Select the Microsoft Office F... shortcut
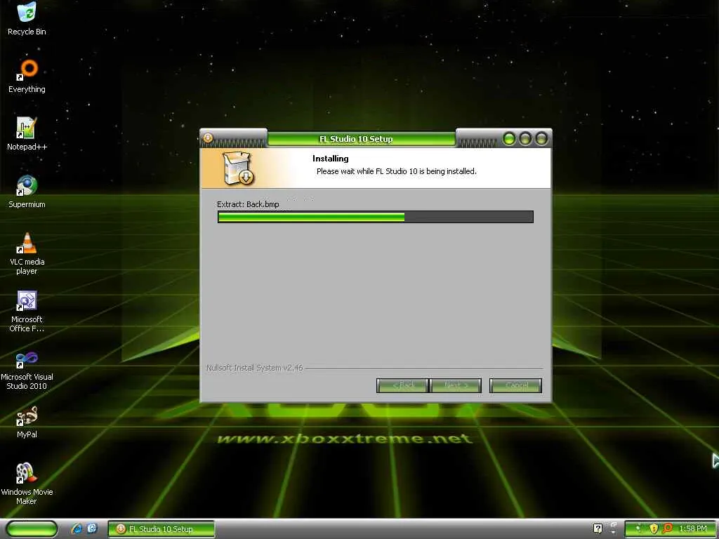This screenshot has height=539, width=719. pyautogui.click(x=27, y=311)
